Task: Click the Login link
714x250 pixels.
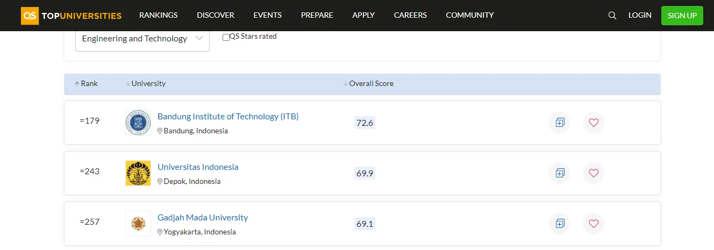Action: coord(640,15)
